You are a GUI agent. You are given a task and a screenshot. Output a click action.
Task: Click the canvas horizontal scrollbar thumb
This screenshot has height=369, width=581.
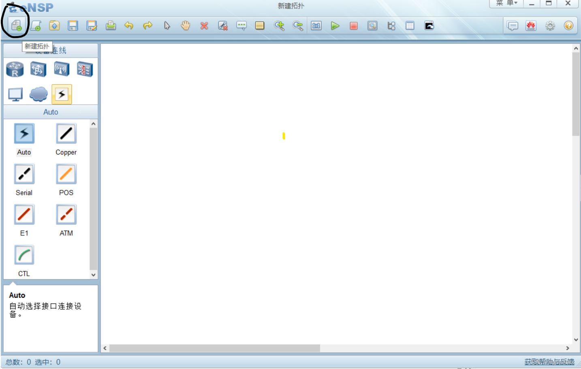[x=215, y=348]
